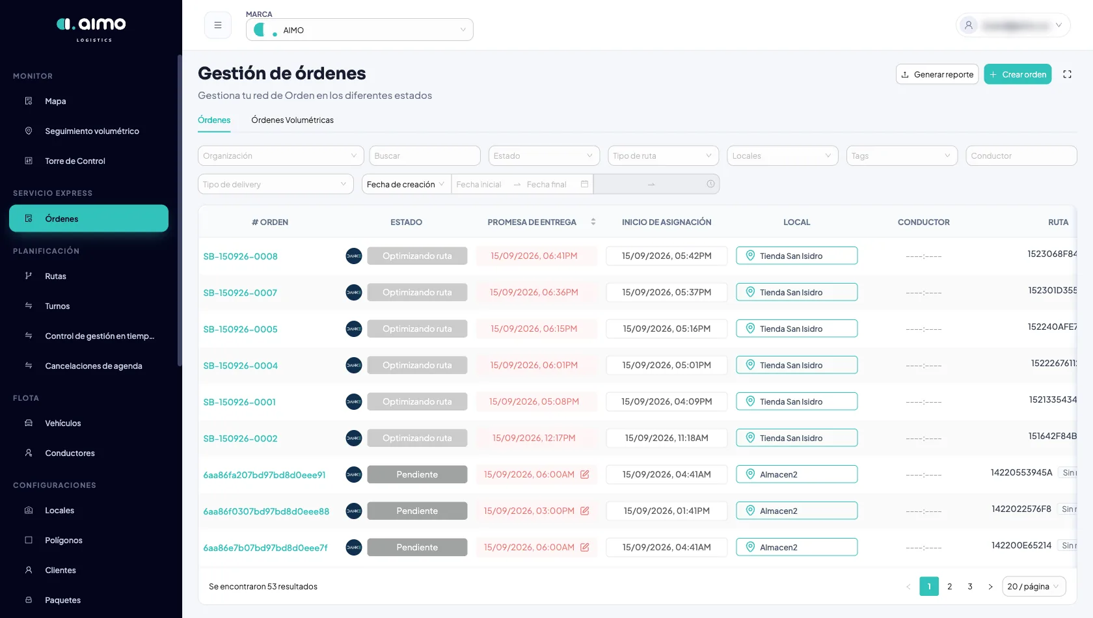Click the Clientes sidebar icon
Screen dimensions: 1093x618
(x=29, y=570)
